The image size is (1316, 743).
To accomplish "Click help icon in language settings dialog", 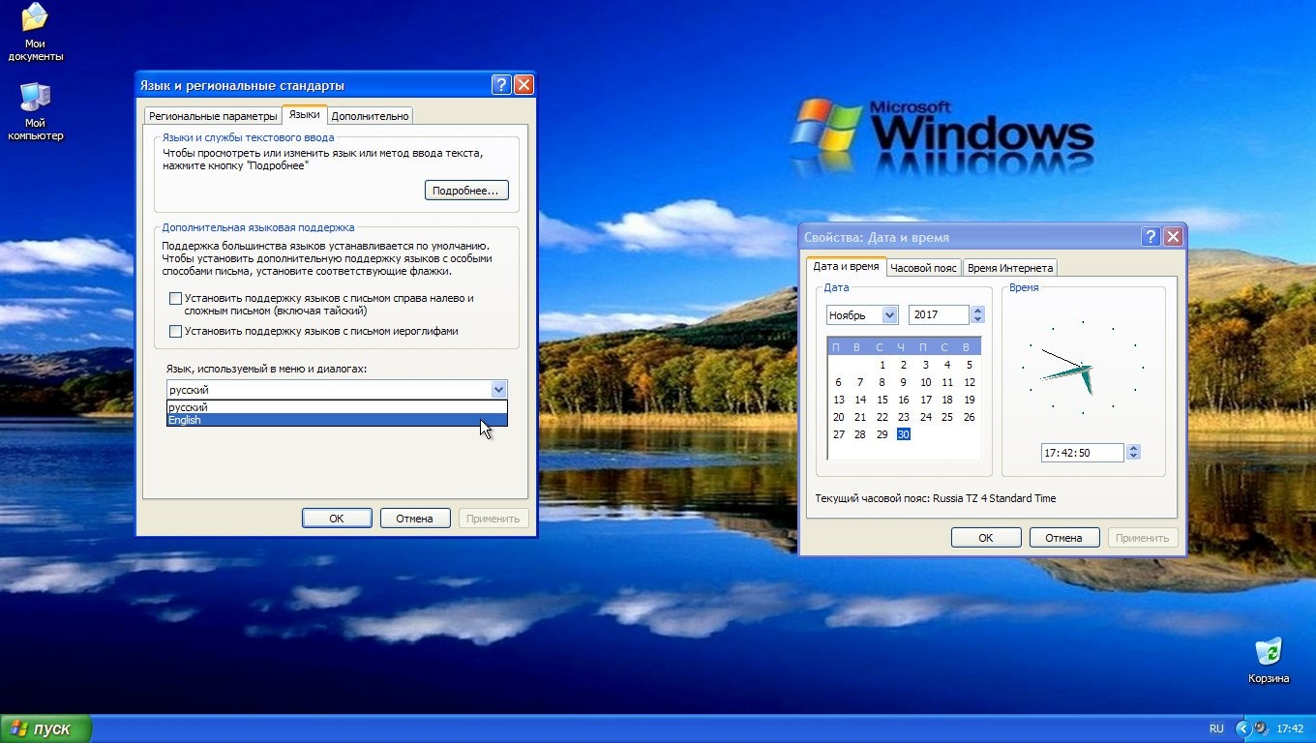I will pyautogui.click(x=501, y=85).
